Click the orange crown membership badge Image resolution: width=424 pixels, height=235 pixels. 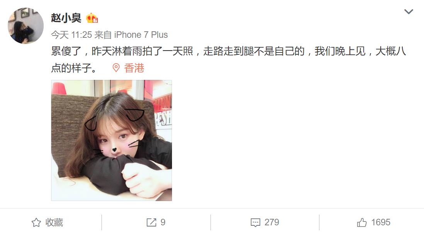tap(92, 18)
